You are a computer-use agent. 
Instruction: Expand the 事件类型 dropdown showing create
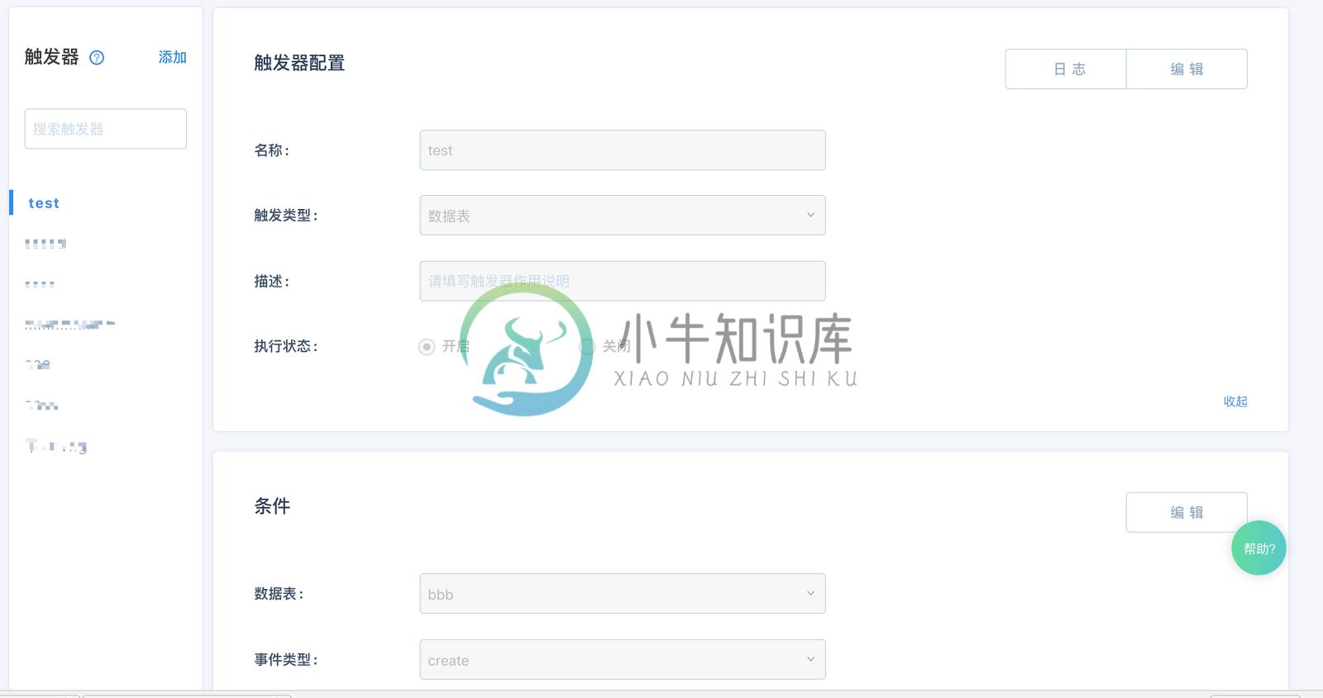[623, 659]
